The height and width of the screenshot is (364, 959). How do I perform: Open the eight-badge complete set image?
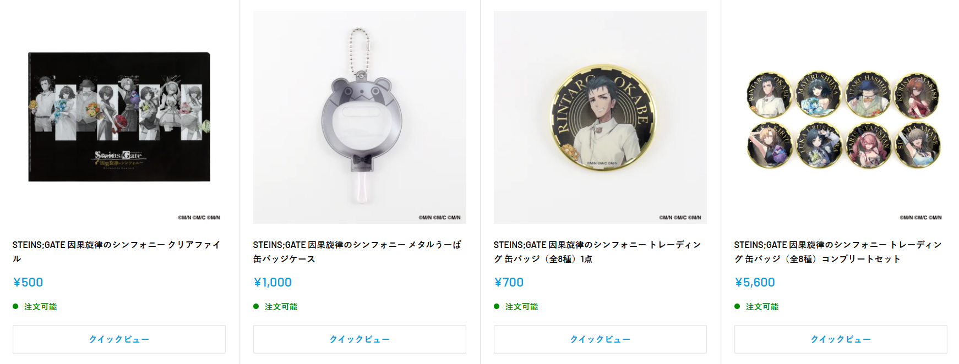(841, 117)
